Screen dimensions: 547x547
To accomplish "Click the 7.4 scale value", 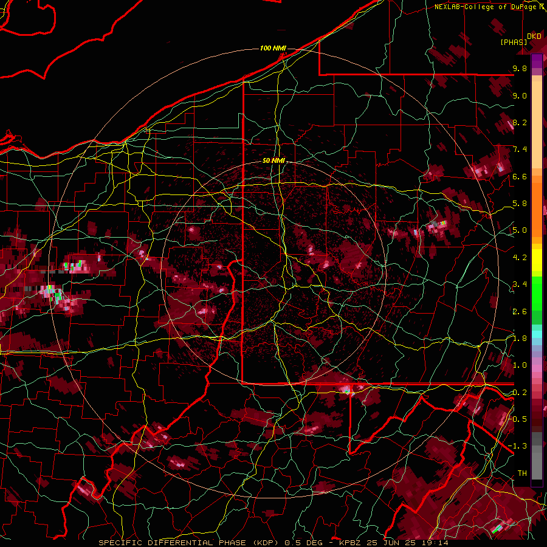I will click(520, 150).
